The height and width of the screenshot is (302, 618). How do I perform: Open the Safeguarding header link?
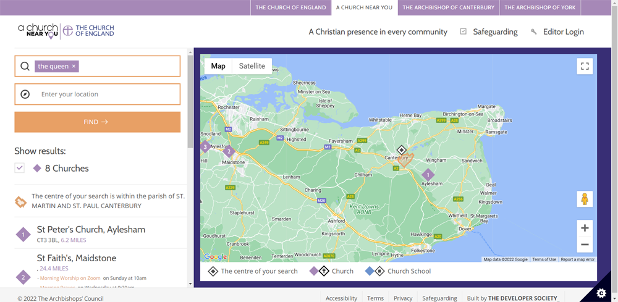point(496,32)
